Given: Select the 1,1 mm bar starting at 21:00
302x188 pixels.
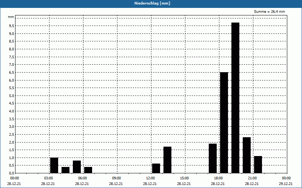Looking at the screenshot, I should coord(258,165).
